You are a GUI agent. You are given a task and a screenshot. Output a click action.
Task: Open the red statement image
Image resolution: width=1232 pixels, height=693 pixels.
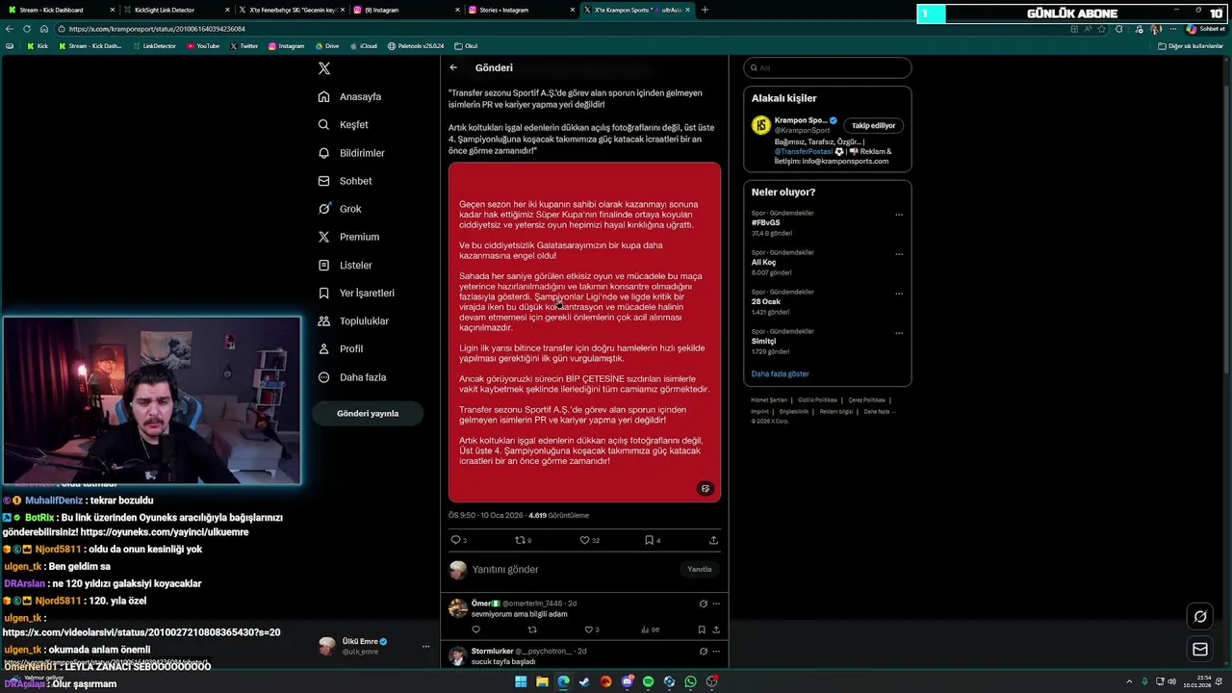coord(584,332)
